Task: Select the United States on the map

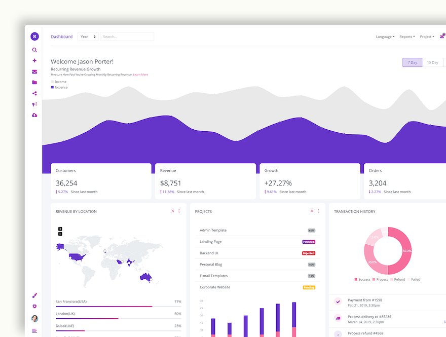Action: [x=77, y=257]
